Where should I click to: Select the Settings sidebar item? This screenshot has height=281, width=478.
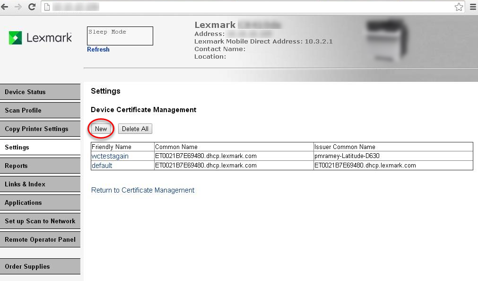pos(40,148)
